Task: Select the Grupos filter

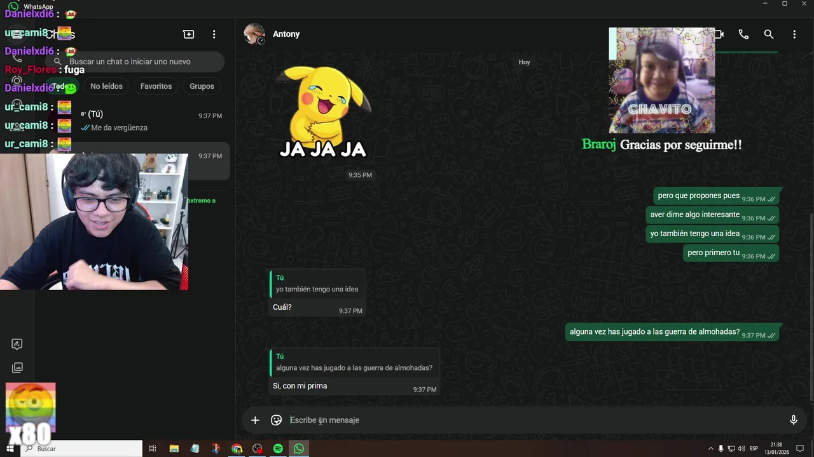Action: (x=202, y=86)
